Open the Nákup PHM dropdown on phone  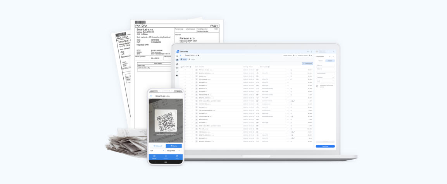pos(174,151)
